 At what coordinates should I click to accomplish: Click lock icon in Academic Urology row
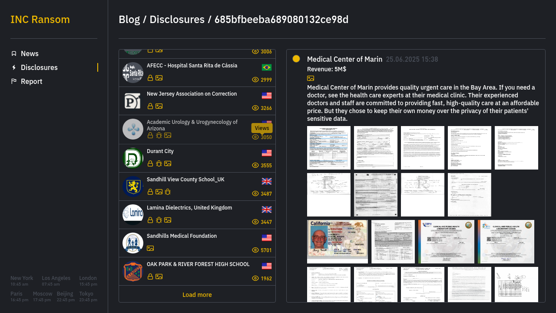pos(150,135)
